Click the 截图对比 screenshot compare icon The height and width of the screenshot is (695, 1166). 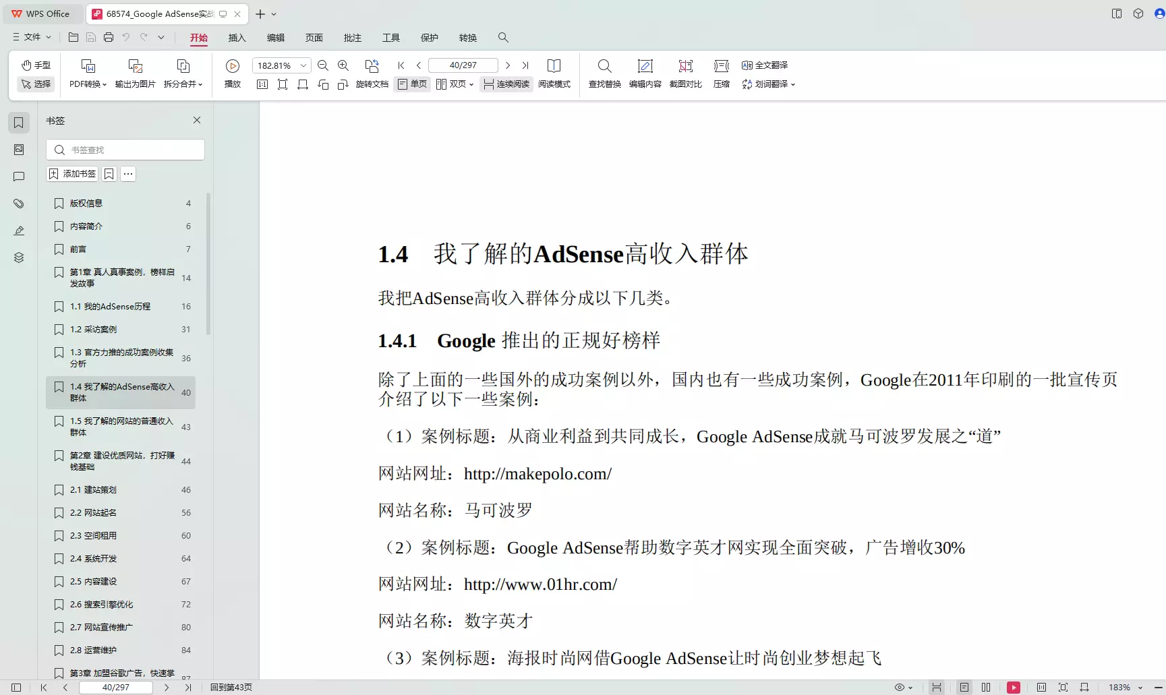point(685,74)
